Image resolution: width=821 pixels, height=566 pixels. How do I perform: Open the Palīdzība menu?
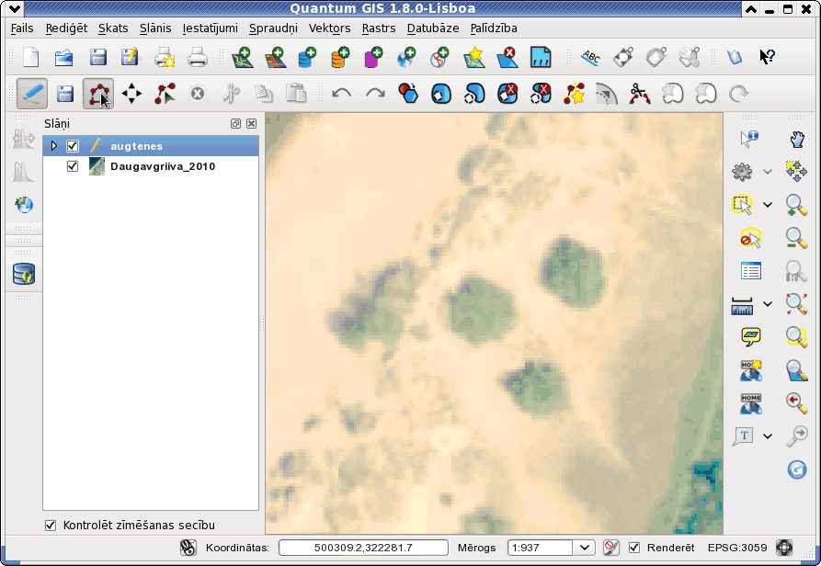pos(494,28)
